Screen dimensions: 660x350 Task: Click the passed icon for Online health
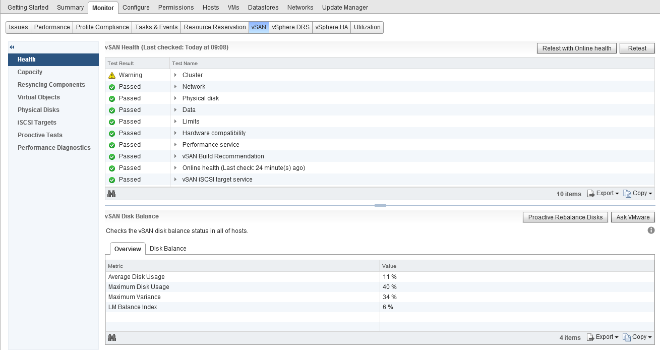(112, 168)
